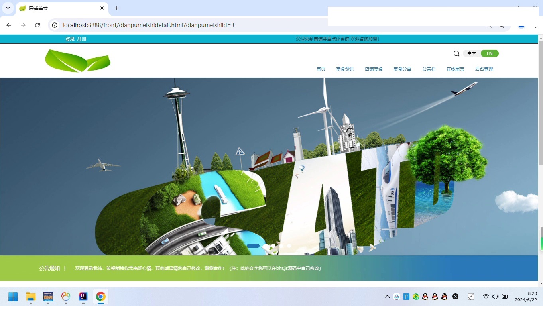
Task: Open the Wi-Fi network tray icon
Action: pos(486,297)
